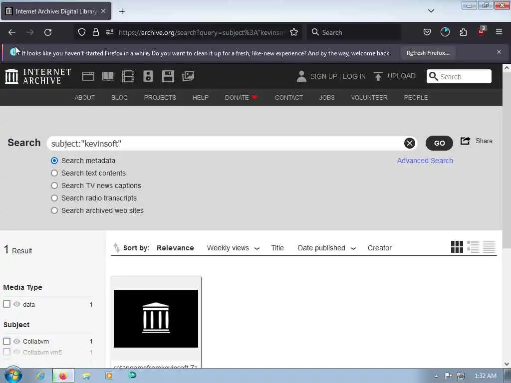
Task: Open the VOLUNTEER menu item
Action: click(369, 97)
